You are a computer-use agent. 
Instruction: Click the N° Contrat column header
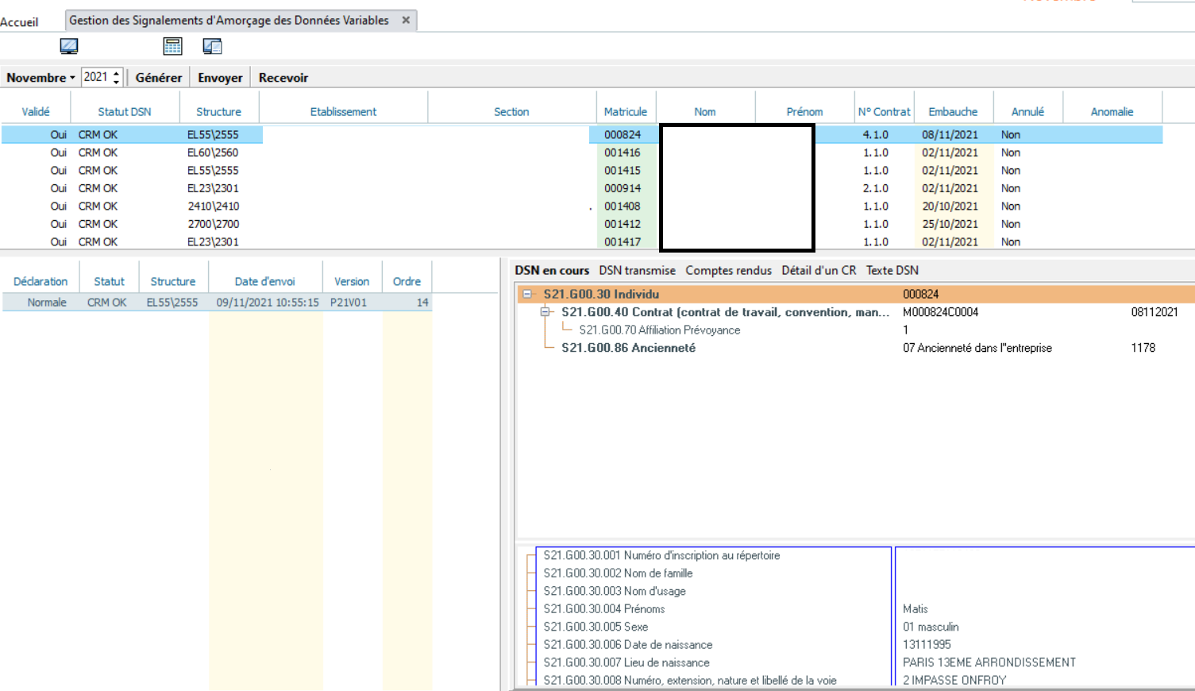885,111
